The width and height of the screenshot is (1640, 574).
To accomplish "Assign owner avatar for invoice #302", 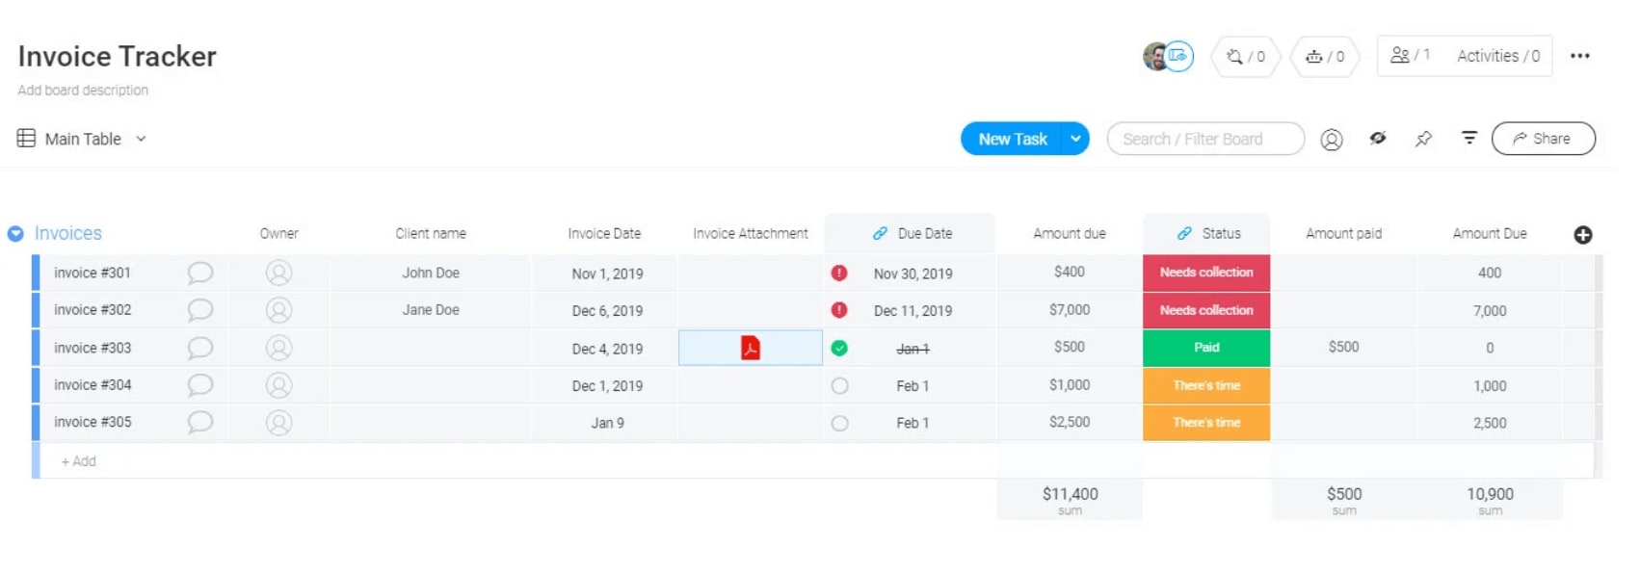I will point(278,310).
